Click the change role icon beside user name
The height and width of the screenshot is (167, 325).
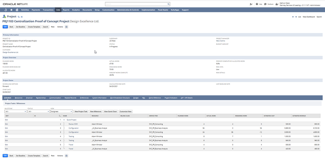277,4
